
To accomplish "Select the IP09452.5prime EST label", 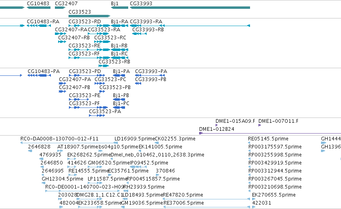I will coord(149,163).
